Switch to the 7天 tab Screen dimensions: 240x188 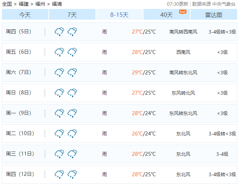coord(72,14)
